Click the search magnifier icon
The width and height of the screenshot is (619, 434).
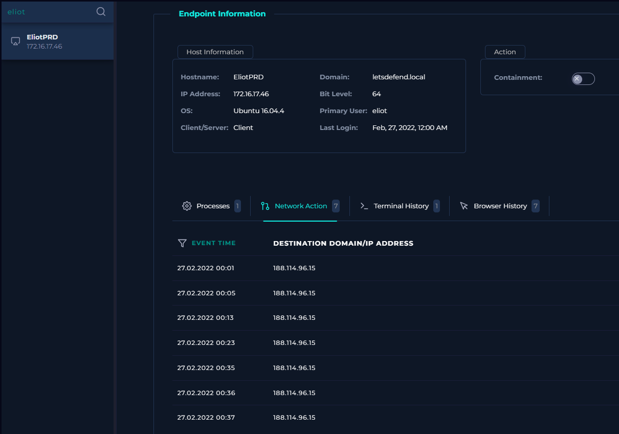click(101, 12)
